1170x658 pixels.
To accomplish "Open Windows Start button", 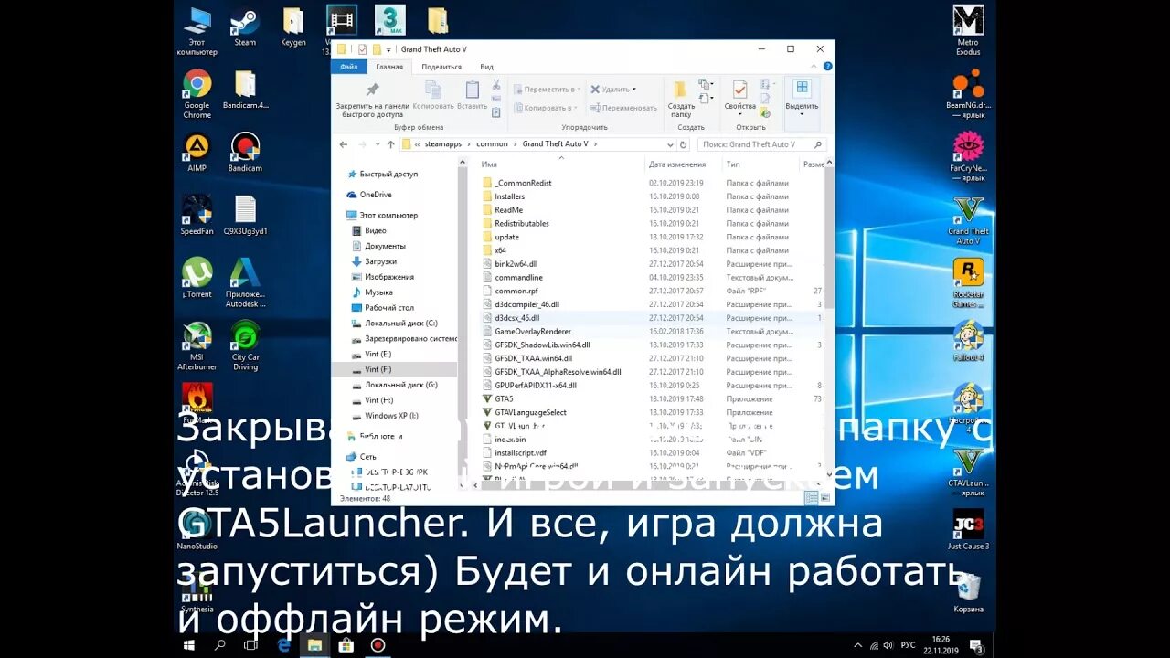I will click(x=189, y=644).
